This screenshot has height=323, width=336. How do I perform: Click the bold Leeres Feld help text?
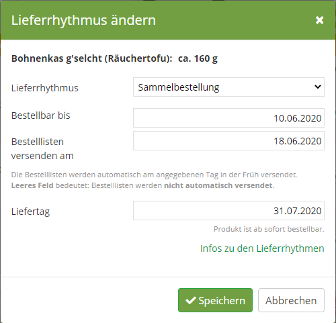32,185
